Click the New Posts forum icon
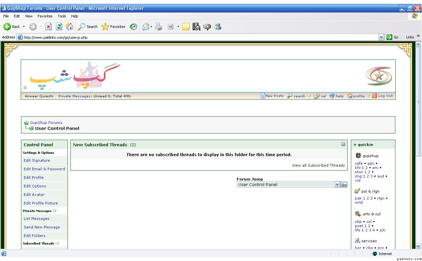This screenshot has height=261, width=422. click(x=263, y=96)
